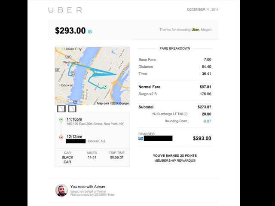The image size is (275, 206).
Task: Click the 11:16pm pickup time
Action: [x=74, y=119]
